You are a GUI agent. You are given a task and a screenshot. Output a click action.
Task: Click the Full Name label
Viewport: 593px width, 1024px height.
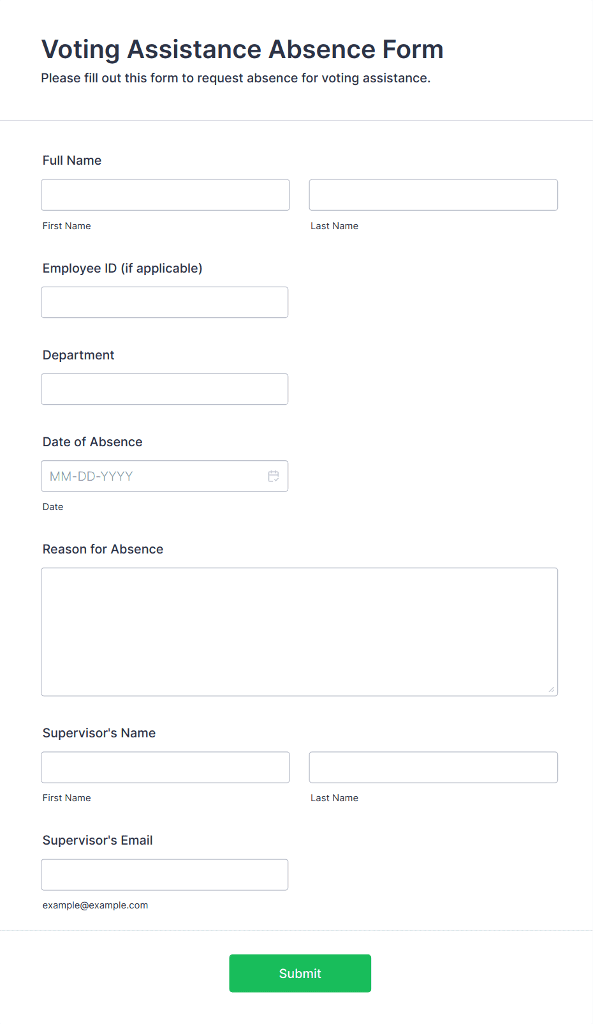(72, 160)
